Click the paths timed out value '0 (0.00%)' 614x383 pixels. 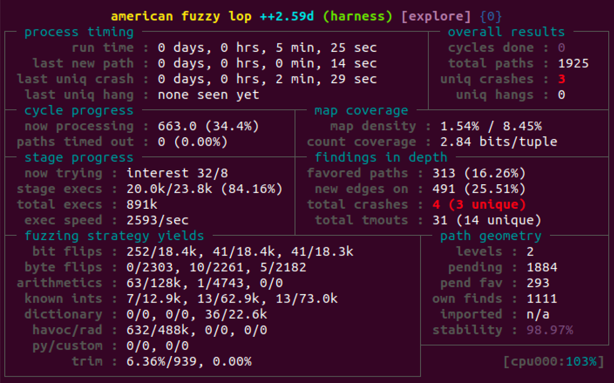point(192,142)
